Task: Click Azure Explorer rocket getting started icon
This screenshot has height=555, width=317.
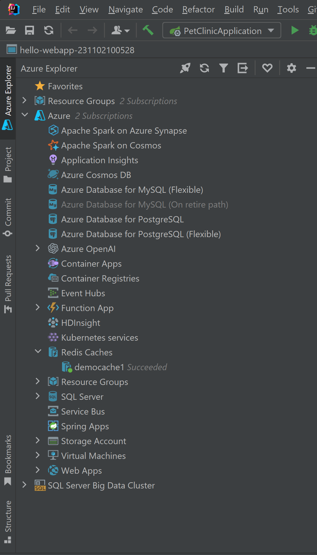Action: (x=185, y=68)
